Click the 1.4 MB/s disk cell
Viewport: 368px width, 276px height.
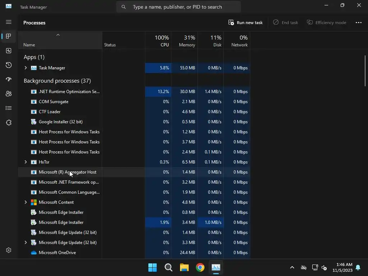click(x=211, y=92)
